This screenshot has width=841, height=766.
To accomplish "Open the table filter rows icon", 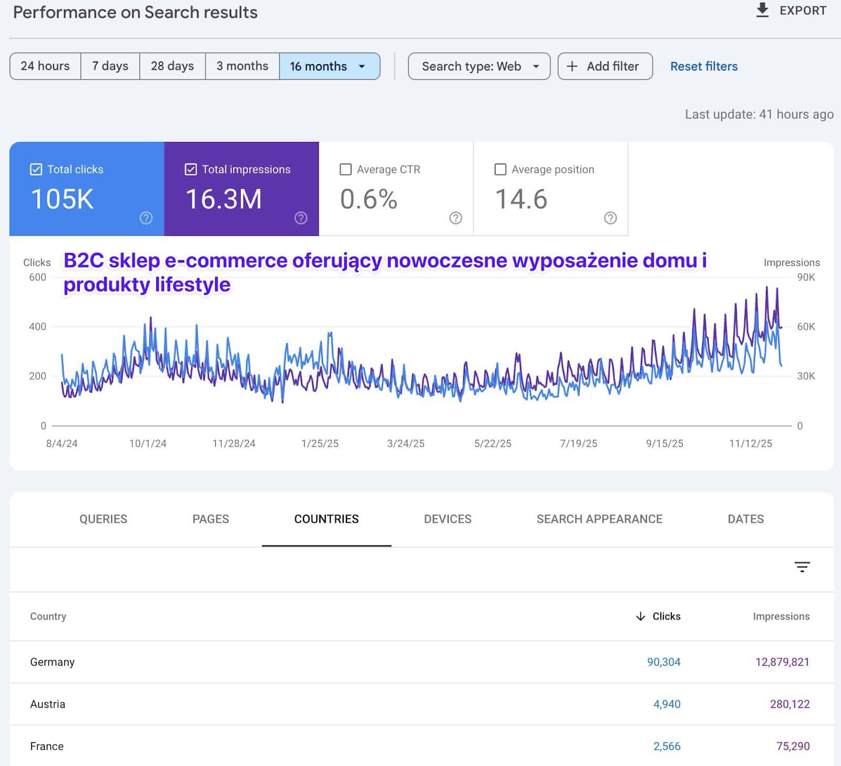I will (802, 567).
